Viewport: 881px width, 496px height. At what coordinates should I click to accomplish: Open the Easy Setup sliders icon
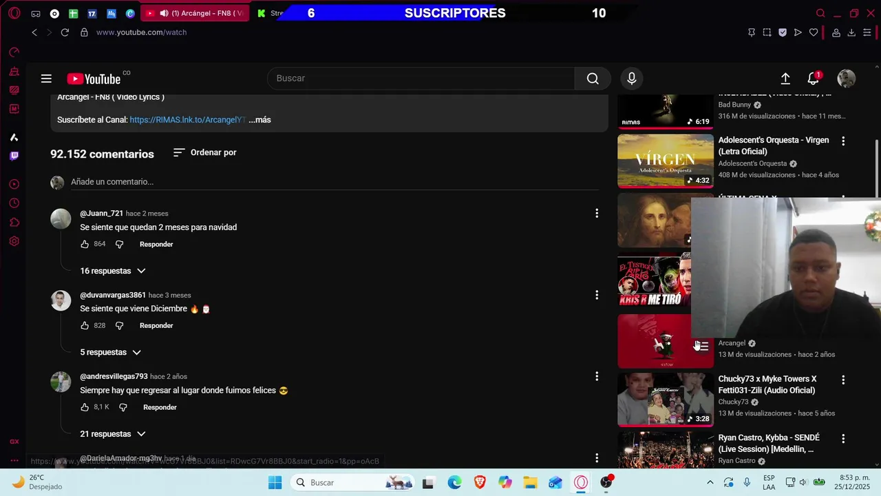pyautogui.click(x=867, y=32)
